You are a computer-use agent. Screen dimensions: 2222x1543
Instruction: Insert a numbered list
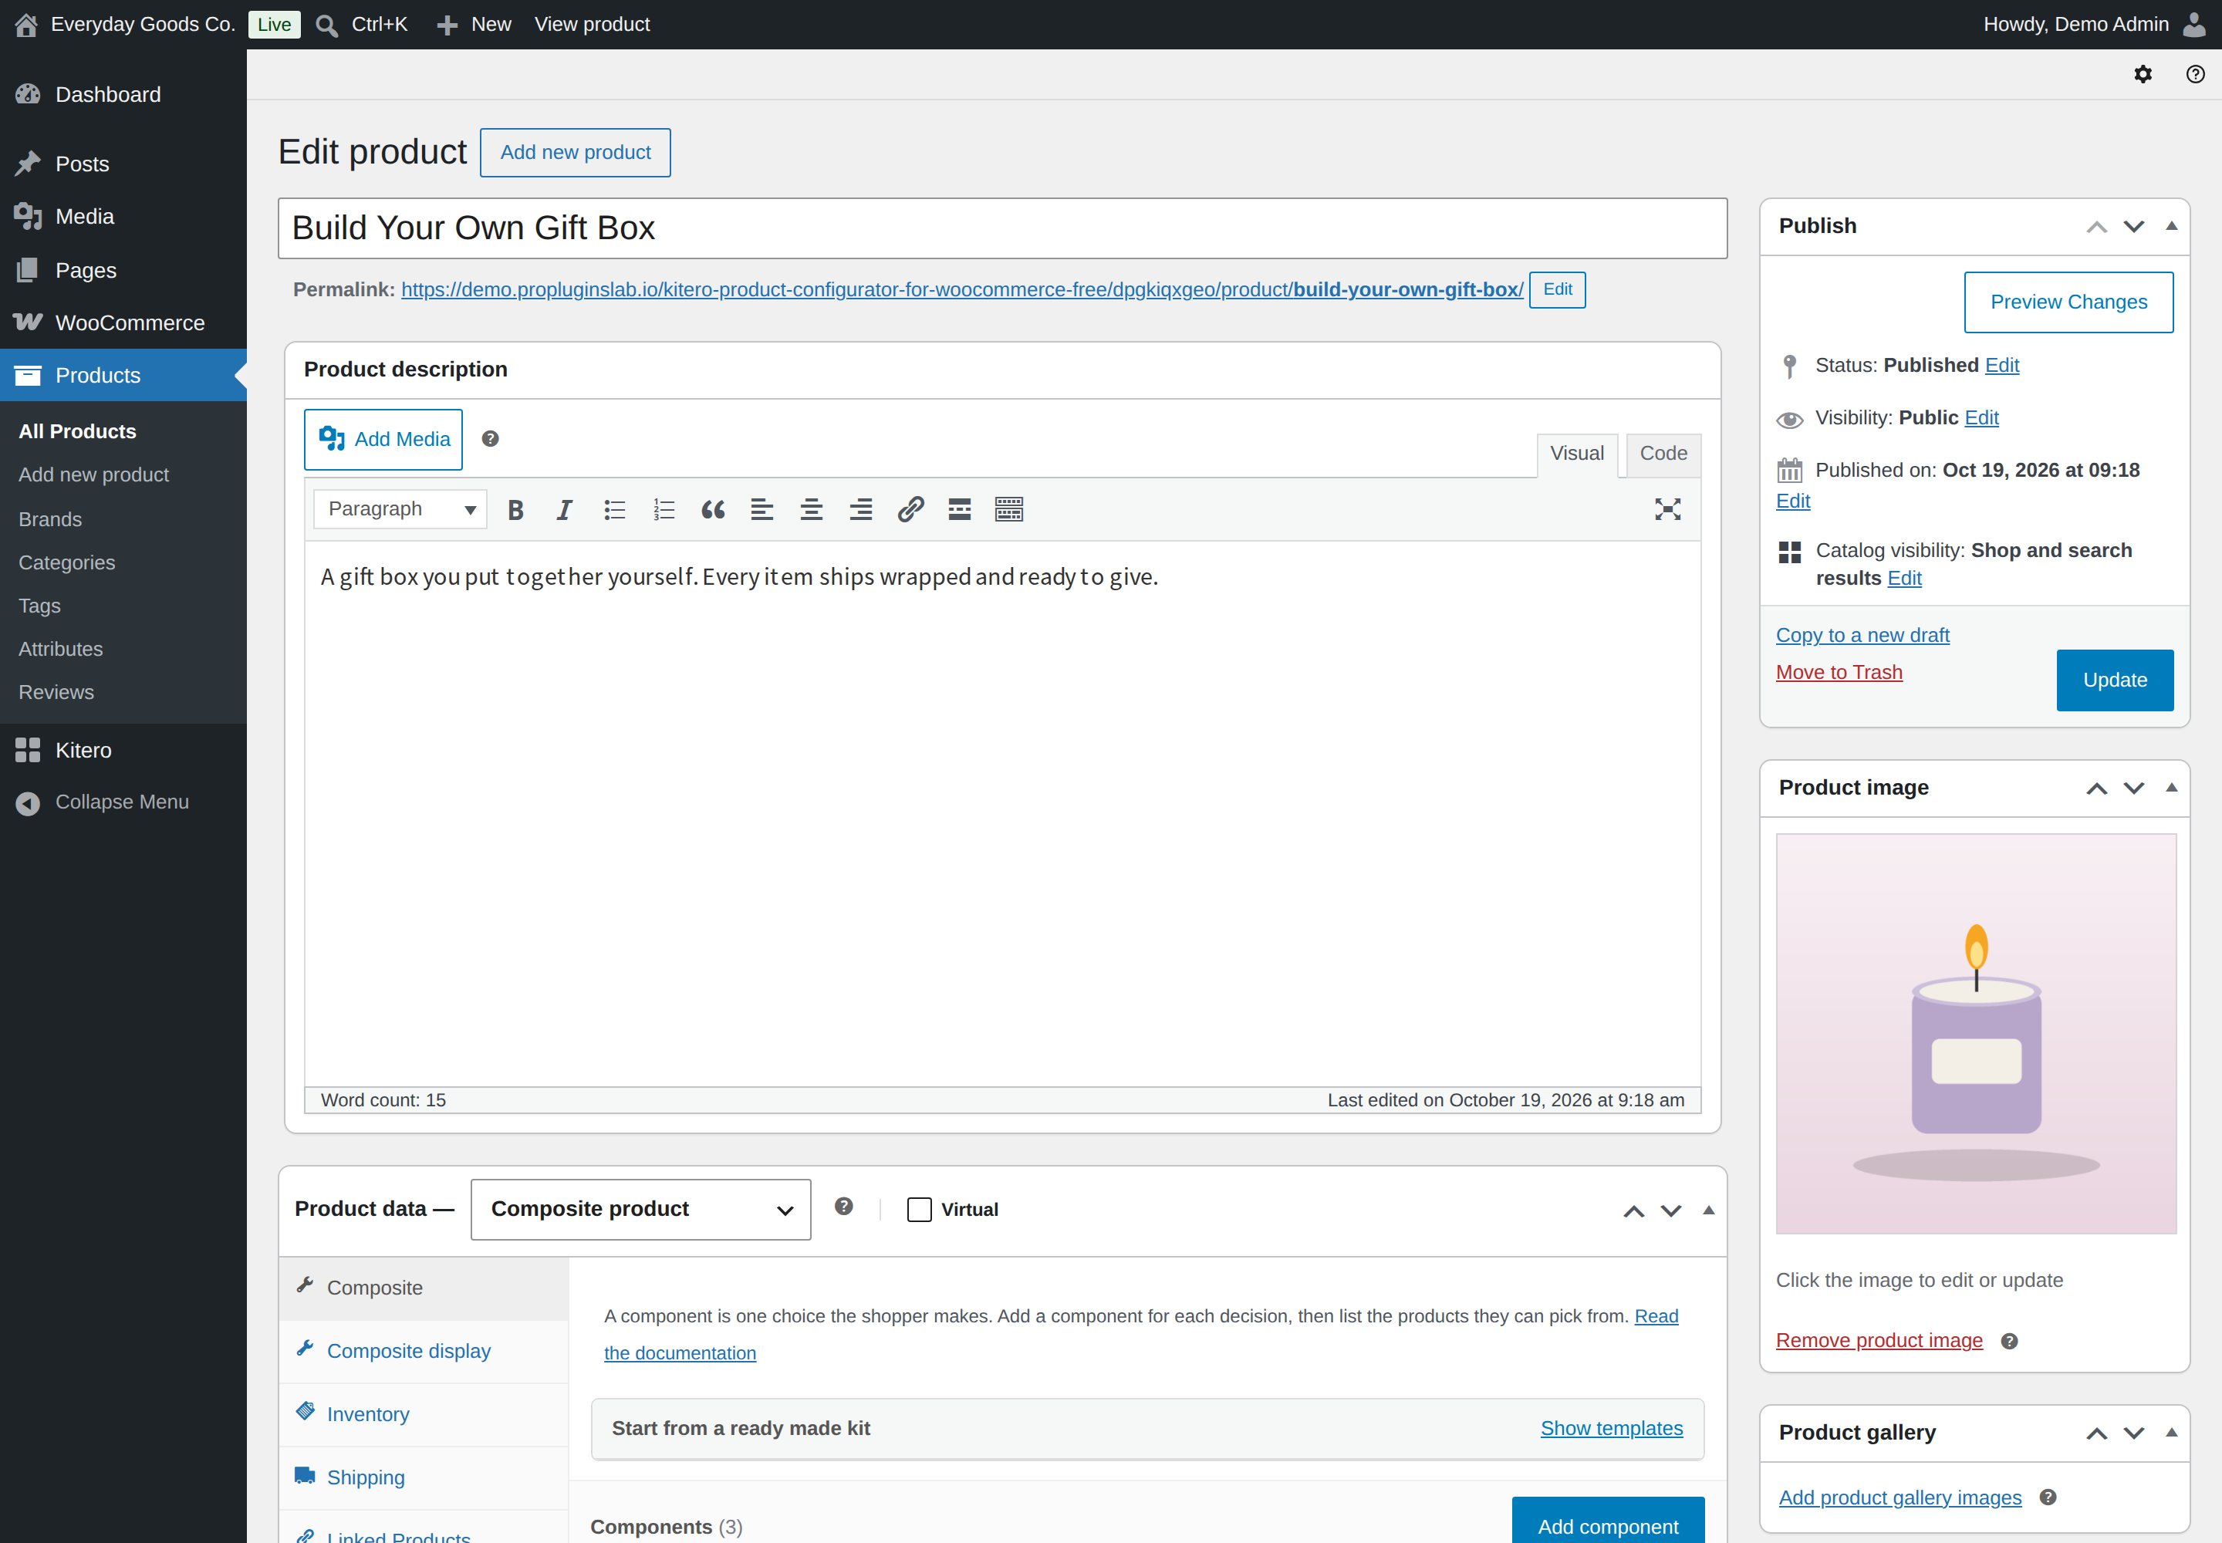pos(664,509)
